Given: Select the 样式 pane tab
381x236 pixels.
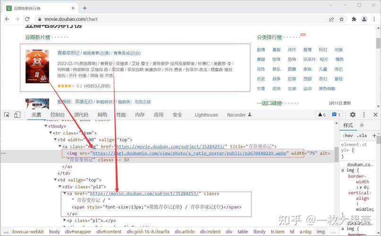Looking at the screenshot, I should [348, 125].
